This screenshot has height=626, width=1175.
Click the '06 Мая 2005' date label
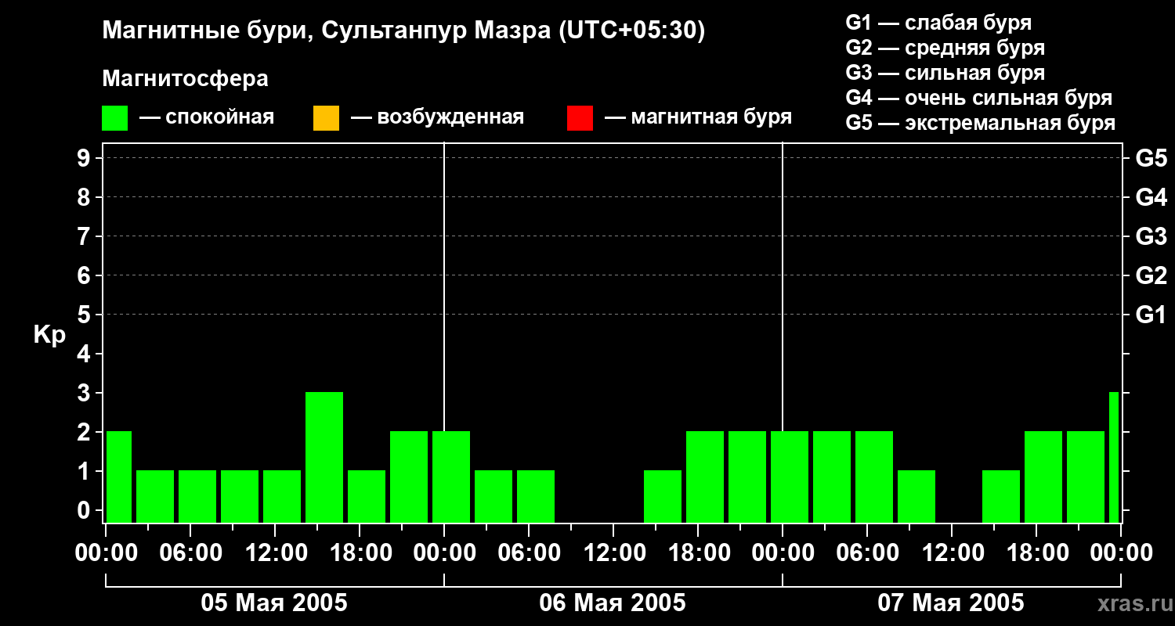[x=613, y=603]
